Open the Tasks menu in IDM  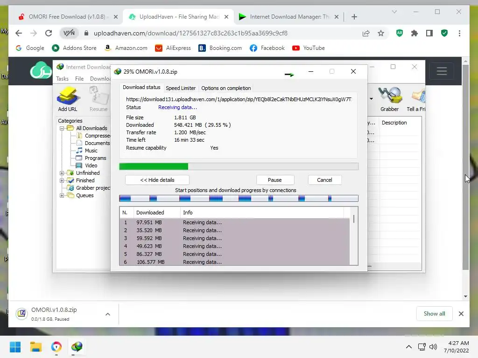click(x=62, y=79)
